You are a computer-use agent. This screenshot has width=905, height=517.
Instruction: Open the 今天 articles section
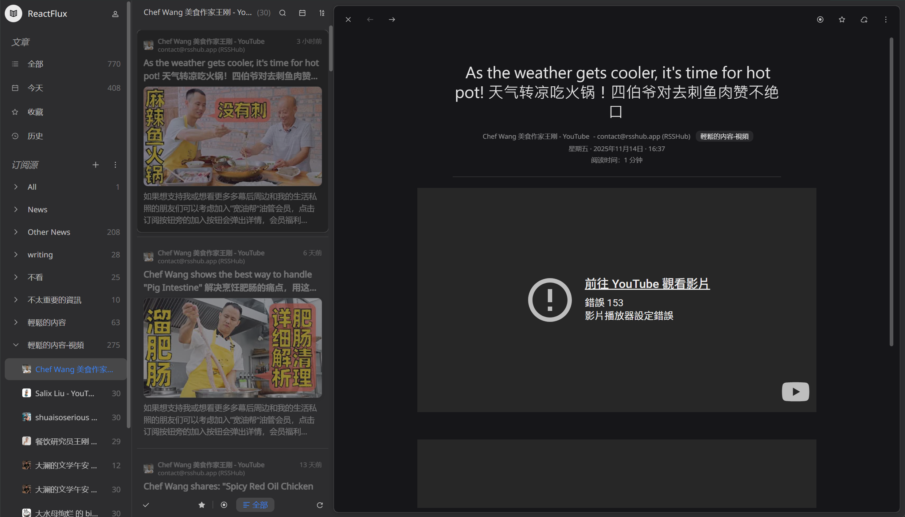(x=35, y=88)
